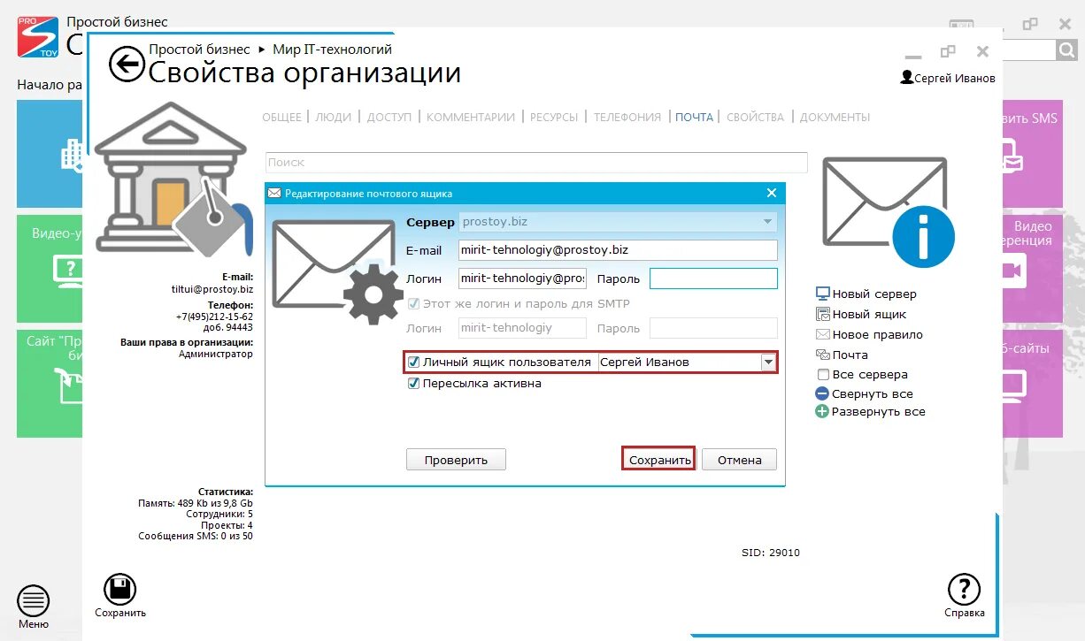
Task: Click Развернуть все plus icon
Action: click(822, 411)
